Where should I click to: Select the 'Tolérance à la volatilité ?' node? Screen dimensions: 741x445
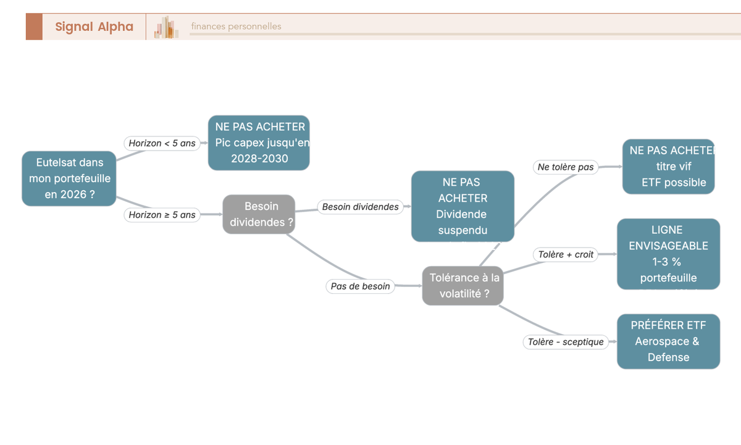(463, 286)
